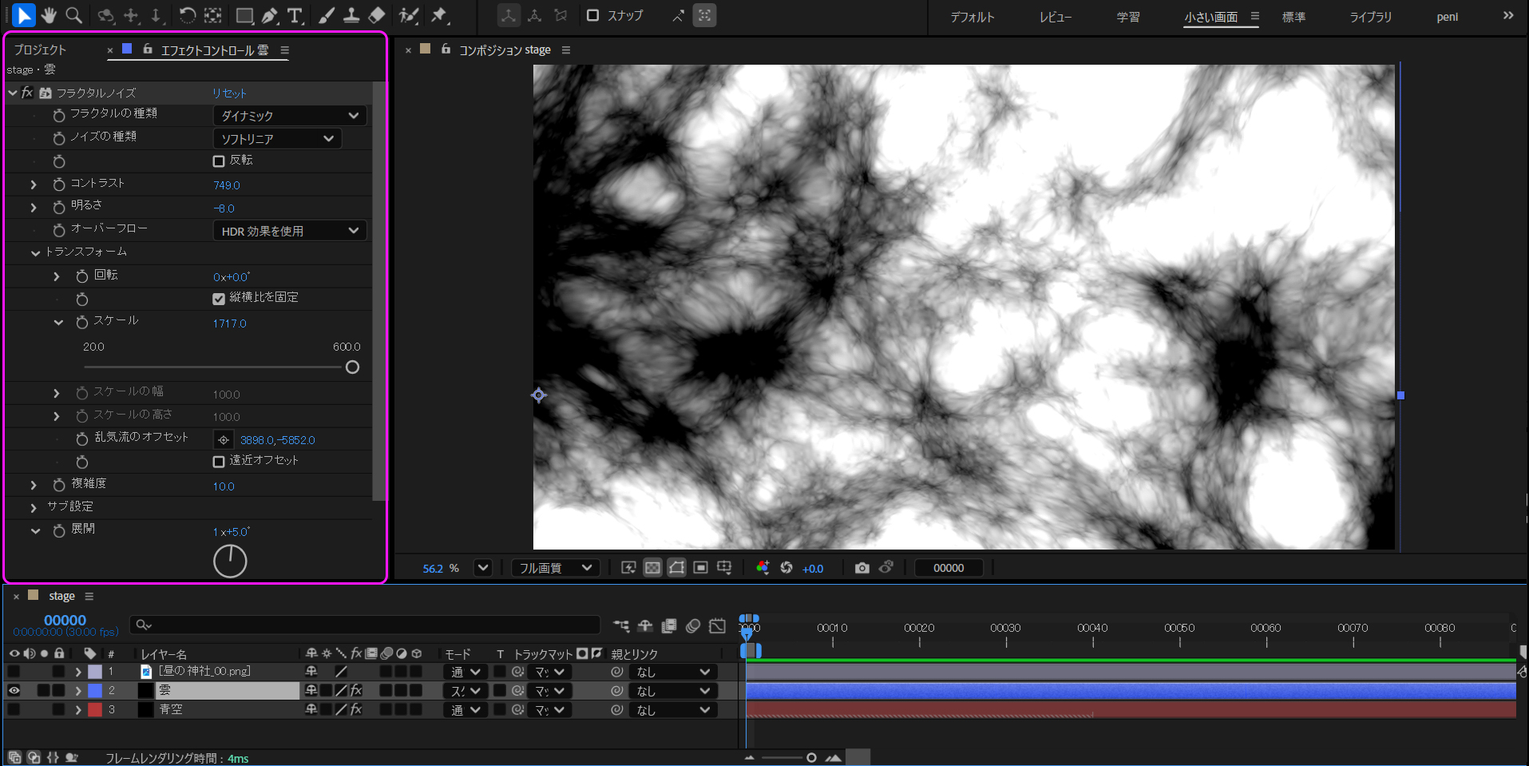The width and height of the screenshot is (1529, 766).
Task: Select the Hand tool
Action: pos(49,15)
